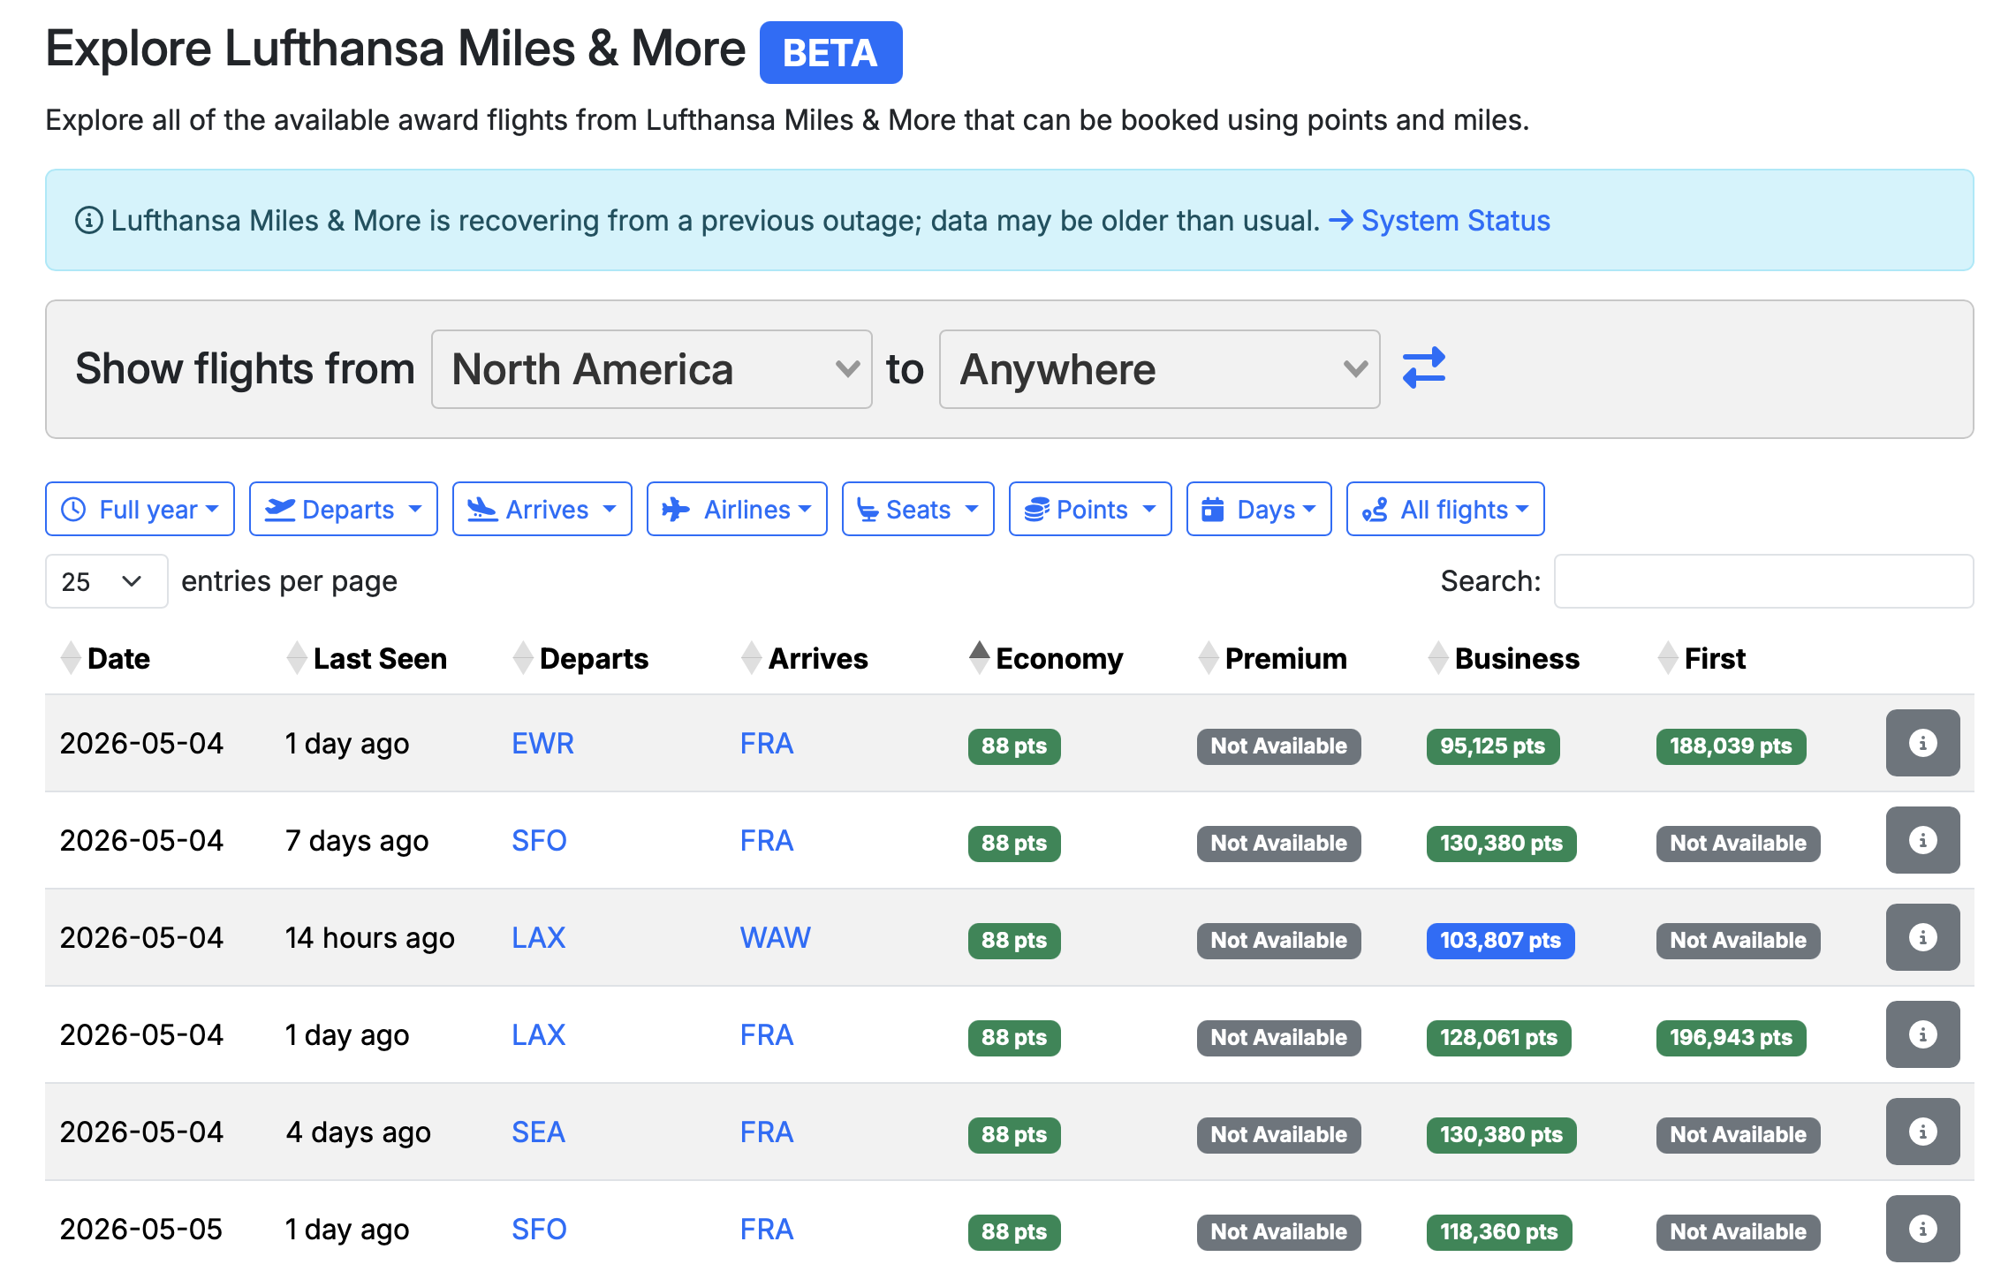
Task: Sort table by Economy column
Action: [1046, 658]
